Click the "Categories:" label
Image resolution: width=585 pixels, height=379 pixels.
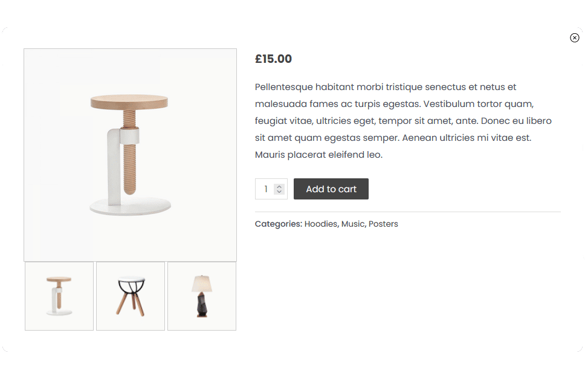point(278,224)
